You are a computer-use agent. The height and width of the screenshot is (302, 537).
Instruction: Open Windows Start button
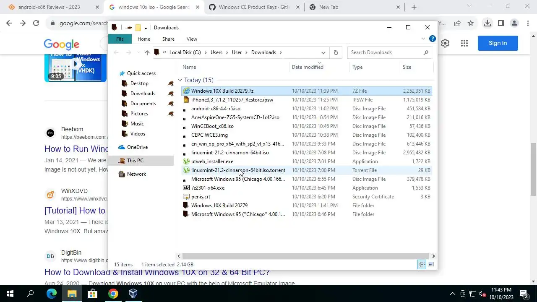pos(10,294)
